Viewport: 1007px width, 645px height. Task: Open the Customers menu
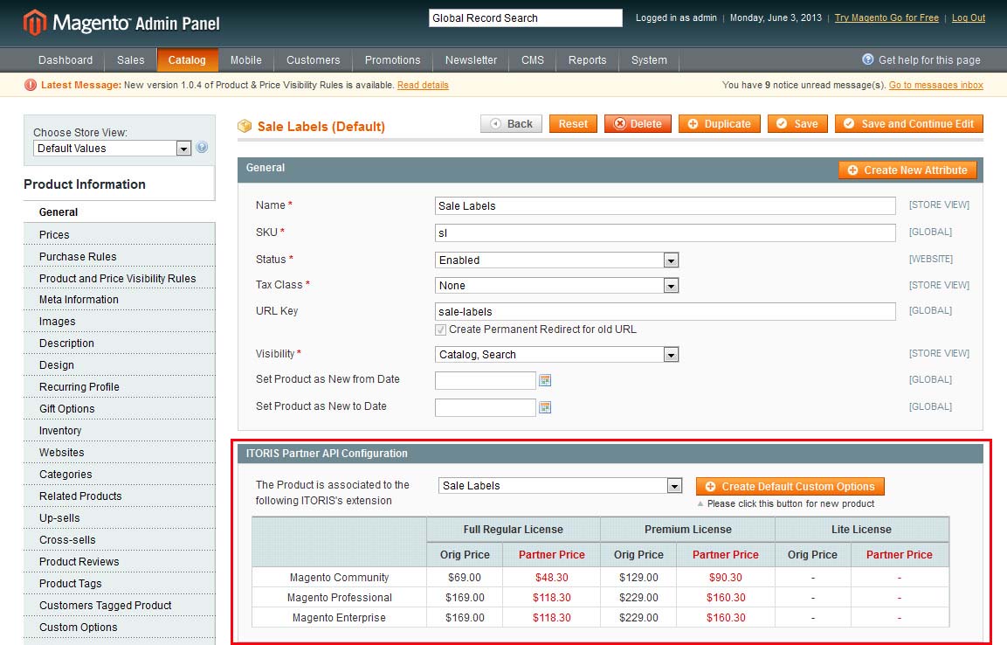pos(314,59)
